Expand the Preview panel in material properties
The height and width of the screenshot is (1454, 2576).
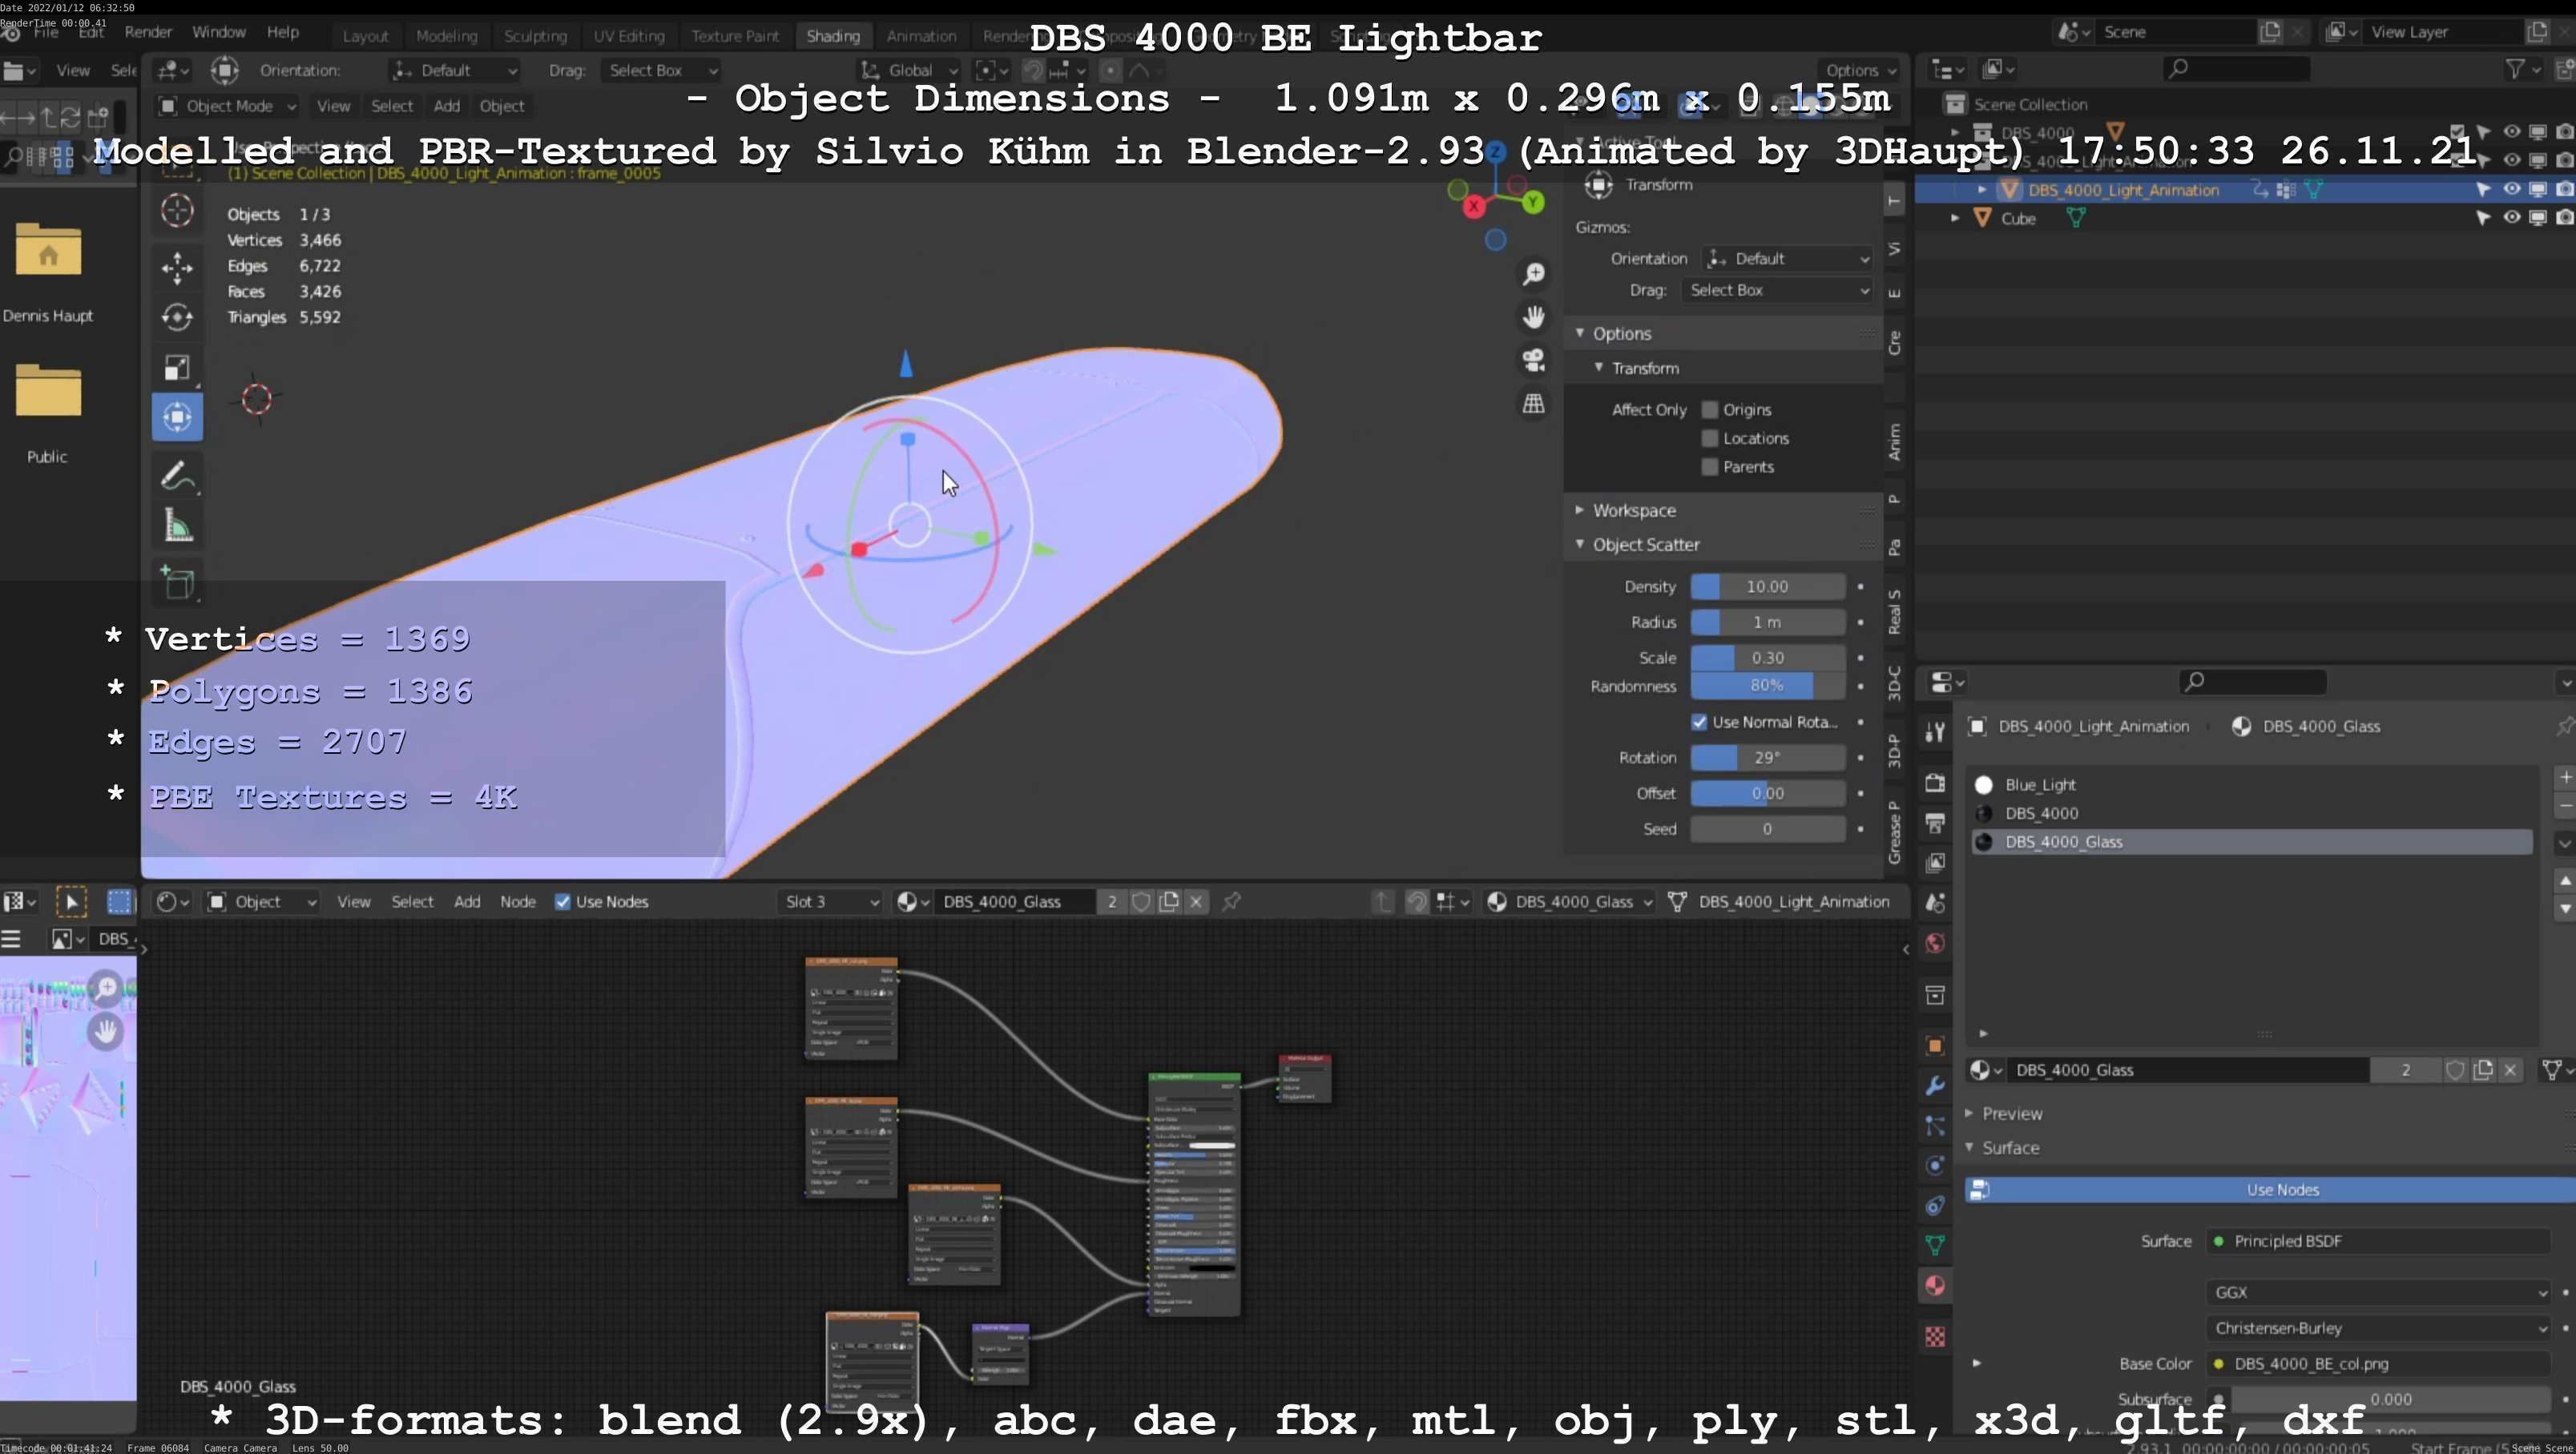pyautogui.click(x=2012, y=1114)
